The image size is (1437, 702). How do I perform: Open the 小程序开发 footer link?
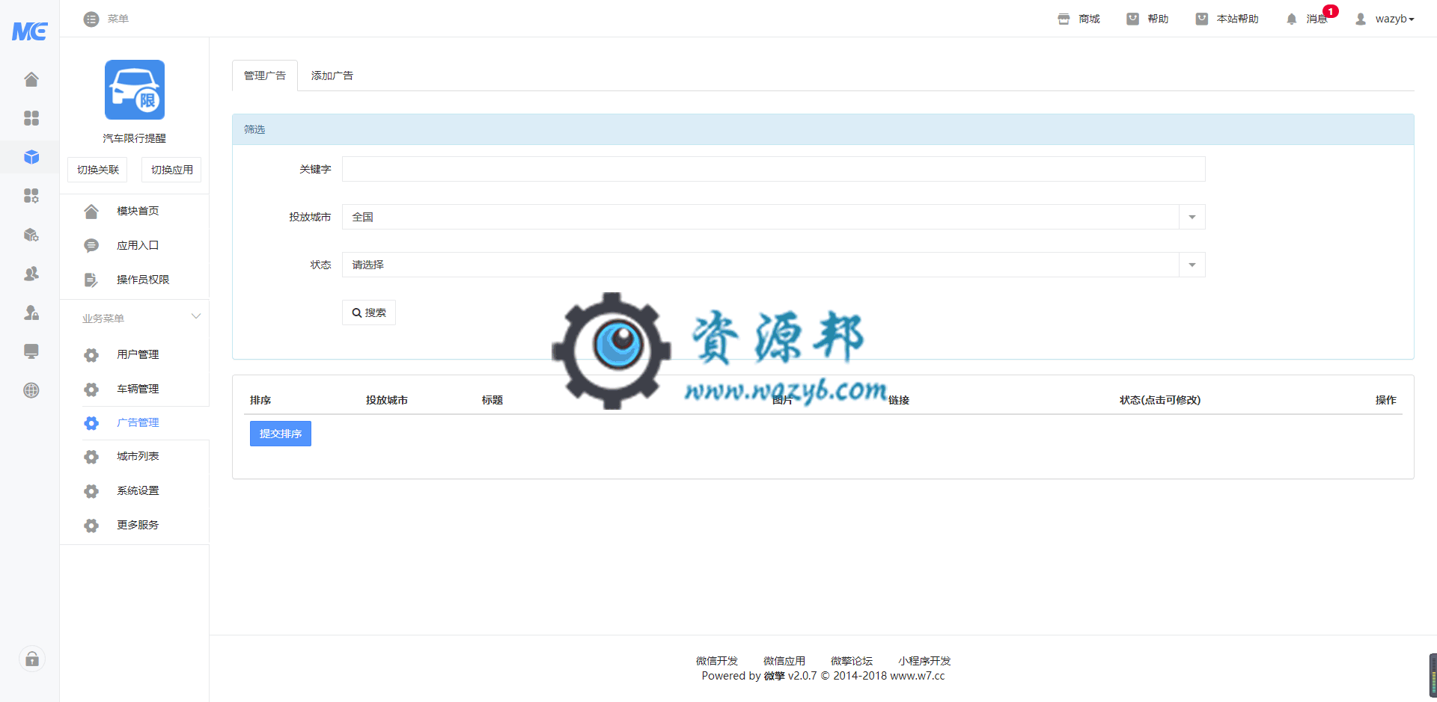924,661
